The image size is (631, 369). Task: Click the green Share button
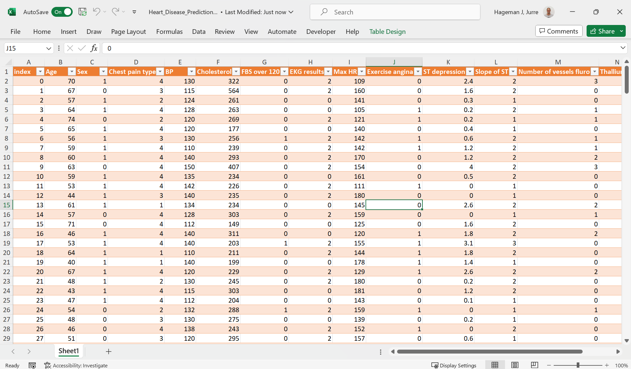pyautogui.click(x=603, y=31)
